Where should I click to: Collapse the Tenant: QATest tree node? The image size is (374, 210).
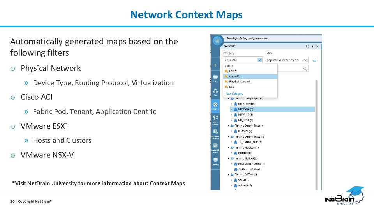(x=228, y=175)
